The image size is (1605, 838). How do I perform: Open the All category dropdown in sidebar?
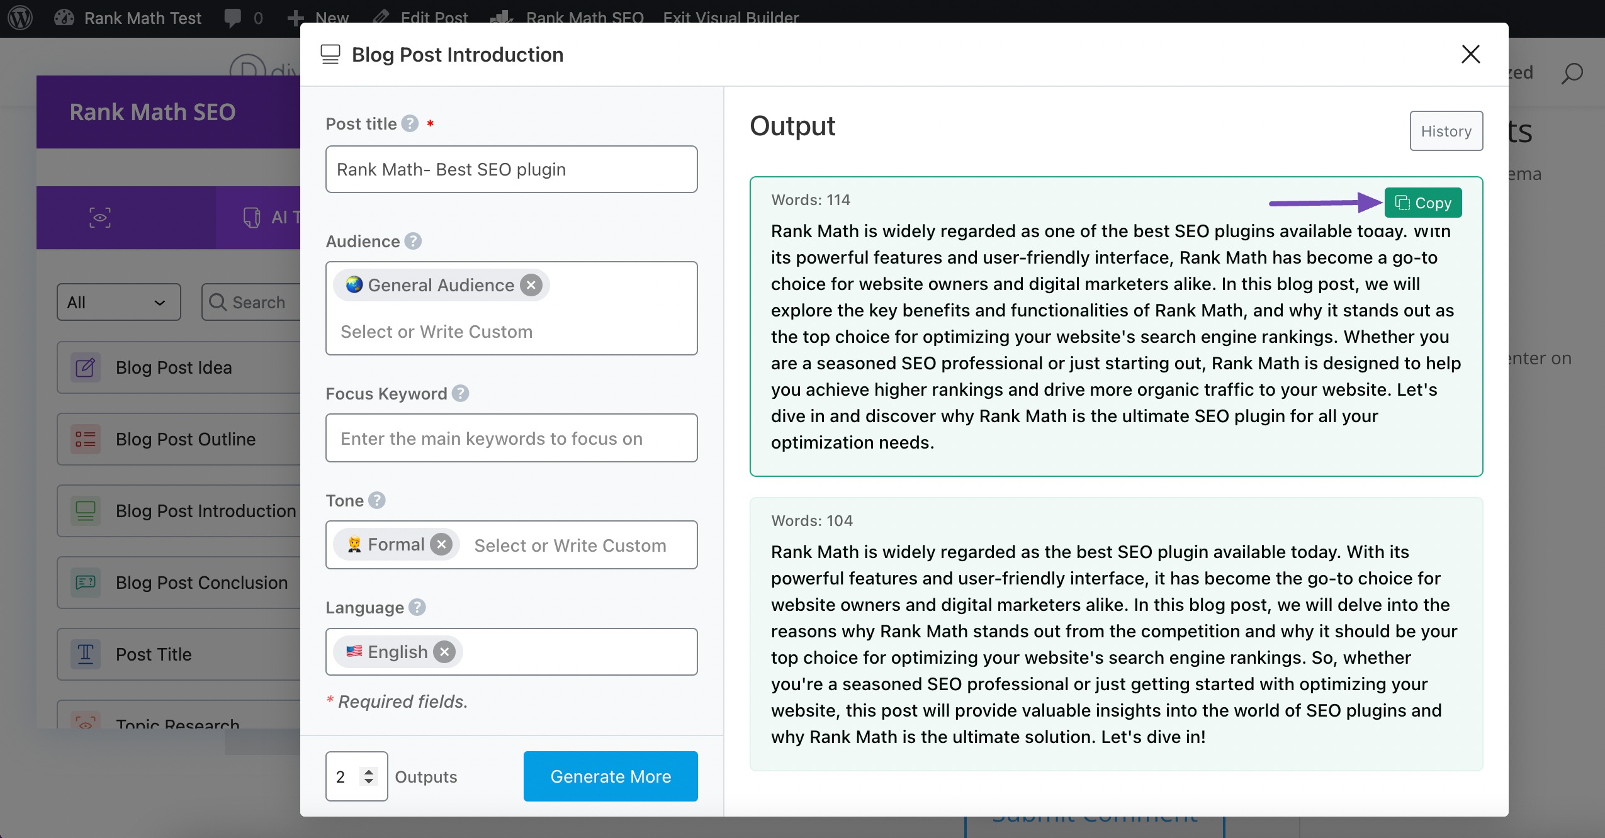118,302
